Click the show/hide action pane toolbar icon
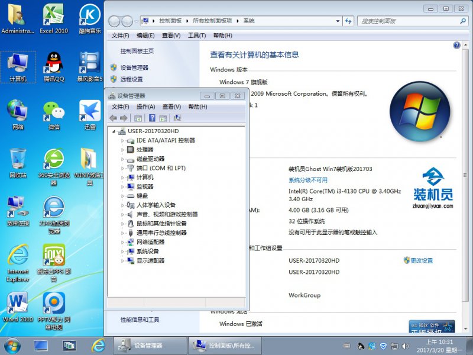This screenshot has width=473, height=355. click(x=163, y=118)
